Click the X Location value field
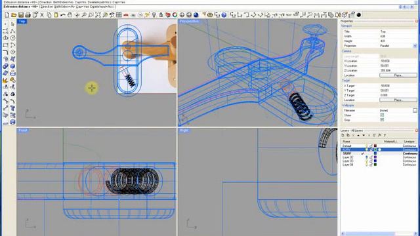 (398, 61)
